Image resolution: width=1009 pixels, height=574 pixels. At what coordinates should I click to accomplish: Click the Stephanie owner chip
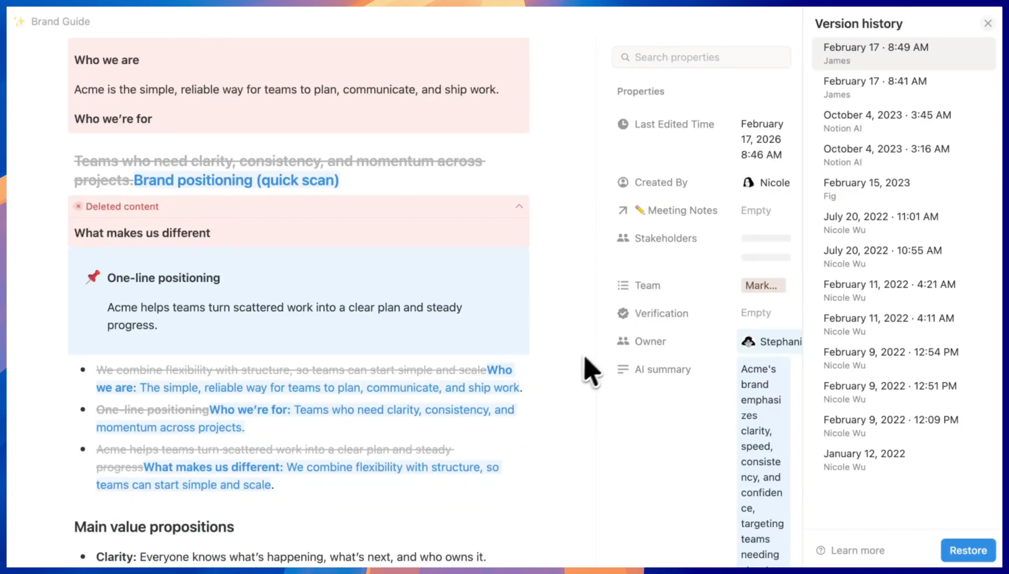(x=770, y=342)
